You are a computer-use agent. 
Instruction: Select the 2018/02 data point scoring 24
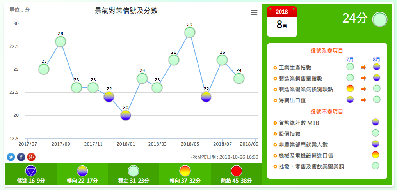(142, 78)
